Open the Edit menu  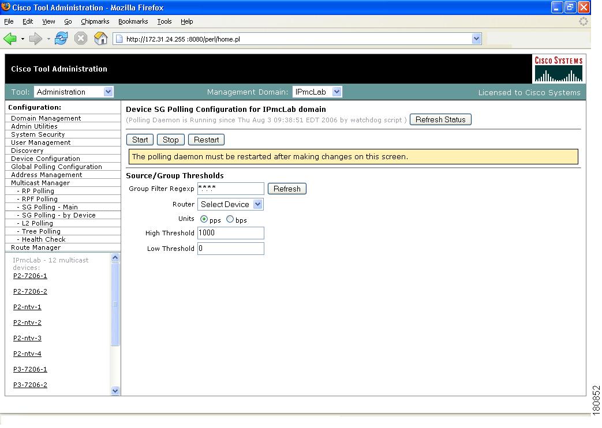[28, 21]
